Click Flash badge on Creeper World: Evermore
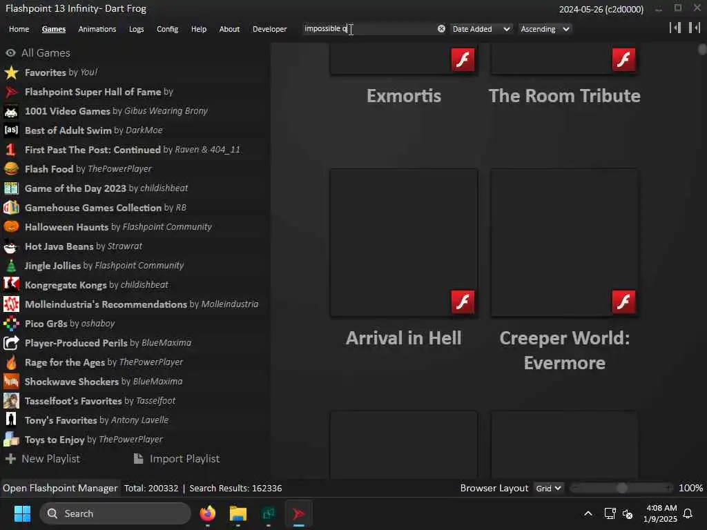Image resolution: width=707 pixels, height=530 pixels. tap(623, 302)
